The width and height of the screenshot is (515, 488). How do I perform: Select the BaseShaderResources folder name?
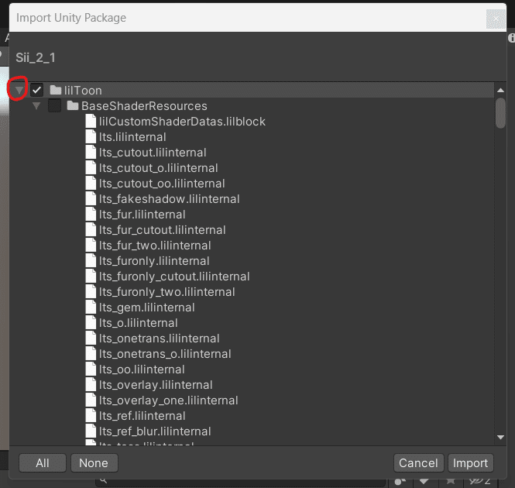pos(144,106)
